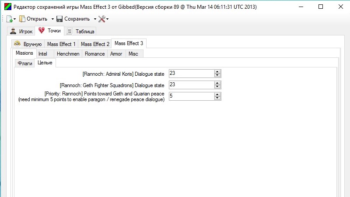The image size is (350, 197).
Task: Click the Сохранить (Save) button
Action: (x=73, y=19)
